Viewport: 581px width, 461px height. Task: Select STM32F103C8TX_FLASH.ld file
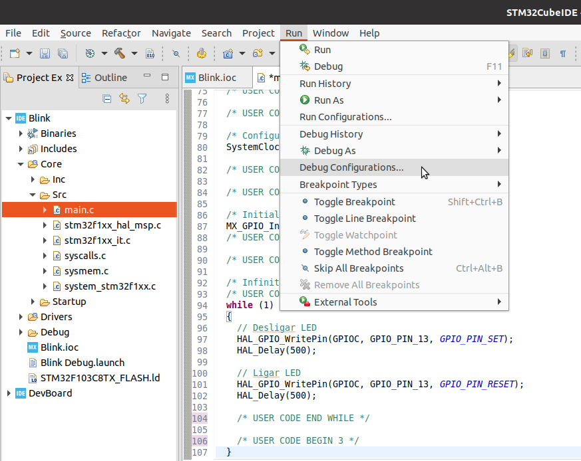click(100, 378)
